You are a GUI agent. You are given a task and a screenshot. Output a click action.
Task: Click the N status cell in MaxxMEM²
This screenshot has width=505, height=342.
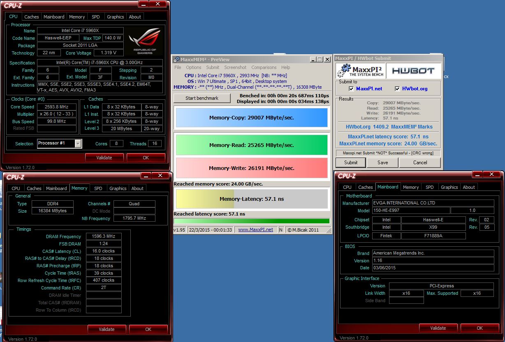(x=281, y=230)
